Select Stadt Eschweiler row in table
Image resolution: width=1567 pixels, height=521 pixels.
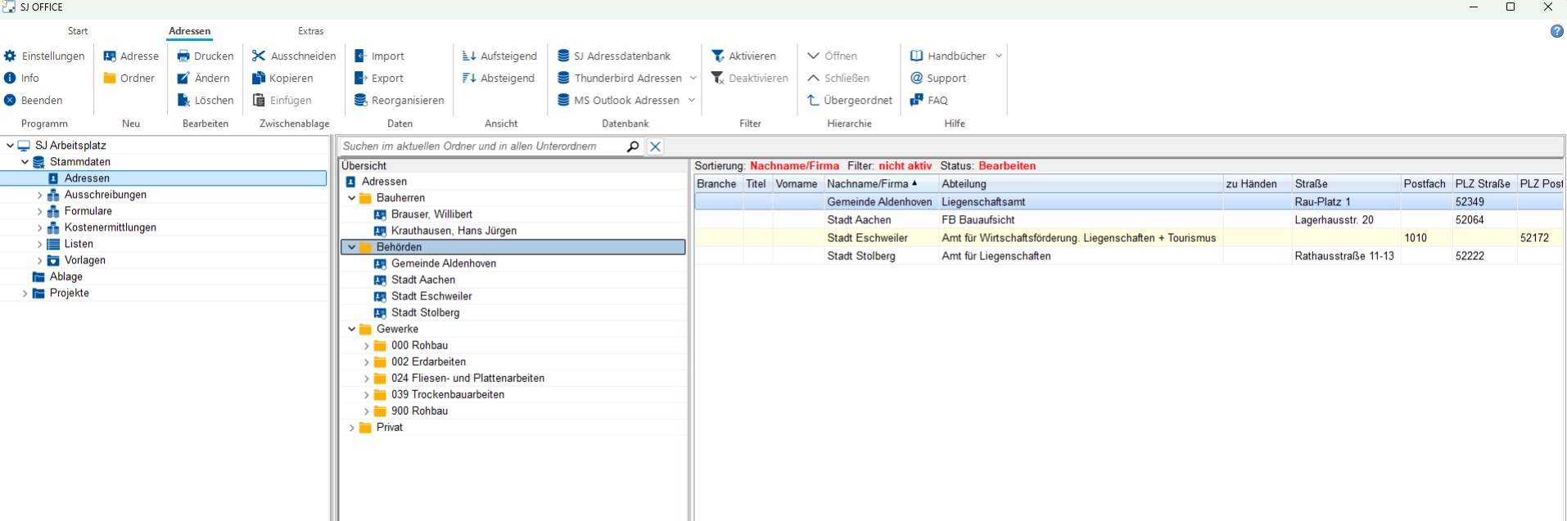click(x=867, y=238)
